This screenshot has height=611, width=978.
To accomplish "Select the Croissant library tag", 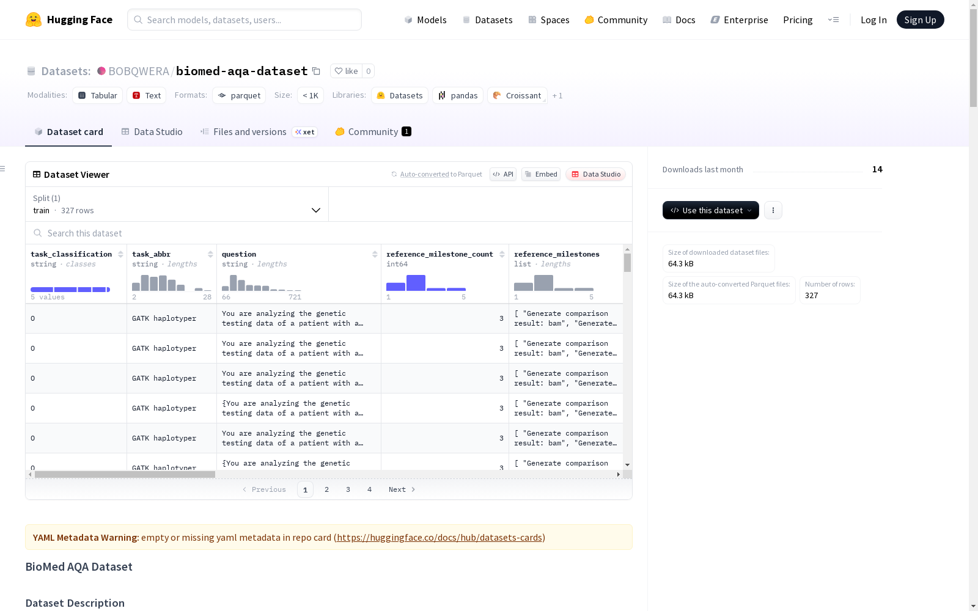I will [517, 95].
